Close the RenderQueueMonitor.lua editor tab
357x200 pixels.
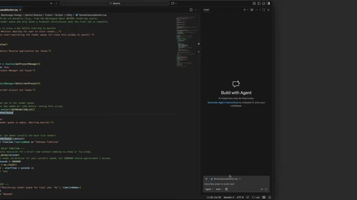pos(20,10)
